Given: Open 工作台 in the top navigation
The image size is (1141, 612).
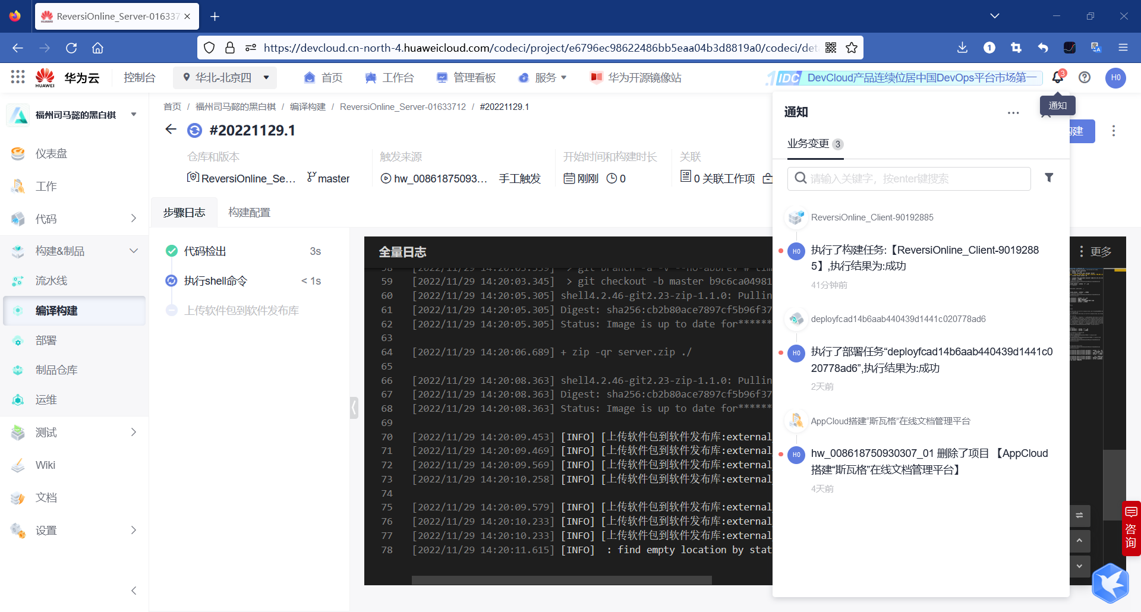Looking at the screenshot, I should pyautogui.click(x=390, y=77).
